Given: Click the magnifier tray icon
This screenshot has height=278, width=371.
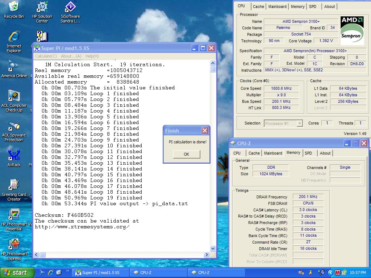Looking at the screenshot, I should [x=321, y=273].
